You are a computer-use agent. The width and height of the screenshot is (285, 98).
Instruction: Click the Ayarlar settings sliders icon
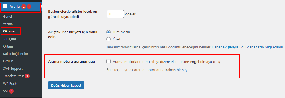tap(5, 7)
